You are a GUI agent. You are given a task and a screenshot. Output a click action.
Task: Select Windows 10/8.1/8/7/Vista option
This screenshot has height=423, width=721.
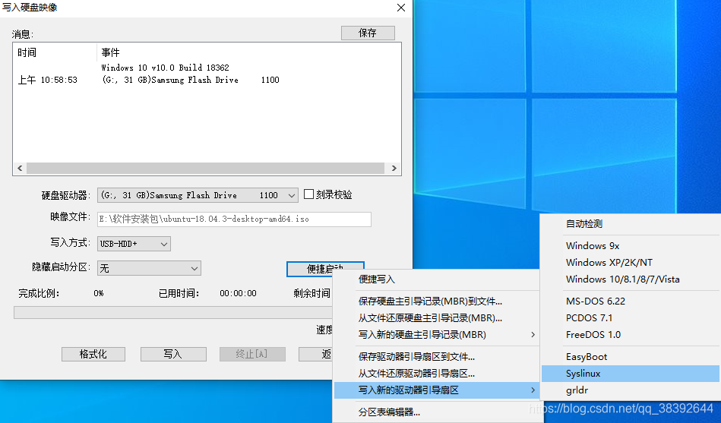tap(631, 279)
